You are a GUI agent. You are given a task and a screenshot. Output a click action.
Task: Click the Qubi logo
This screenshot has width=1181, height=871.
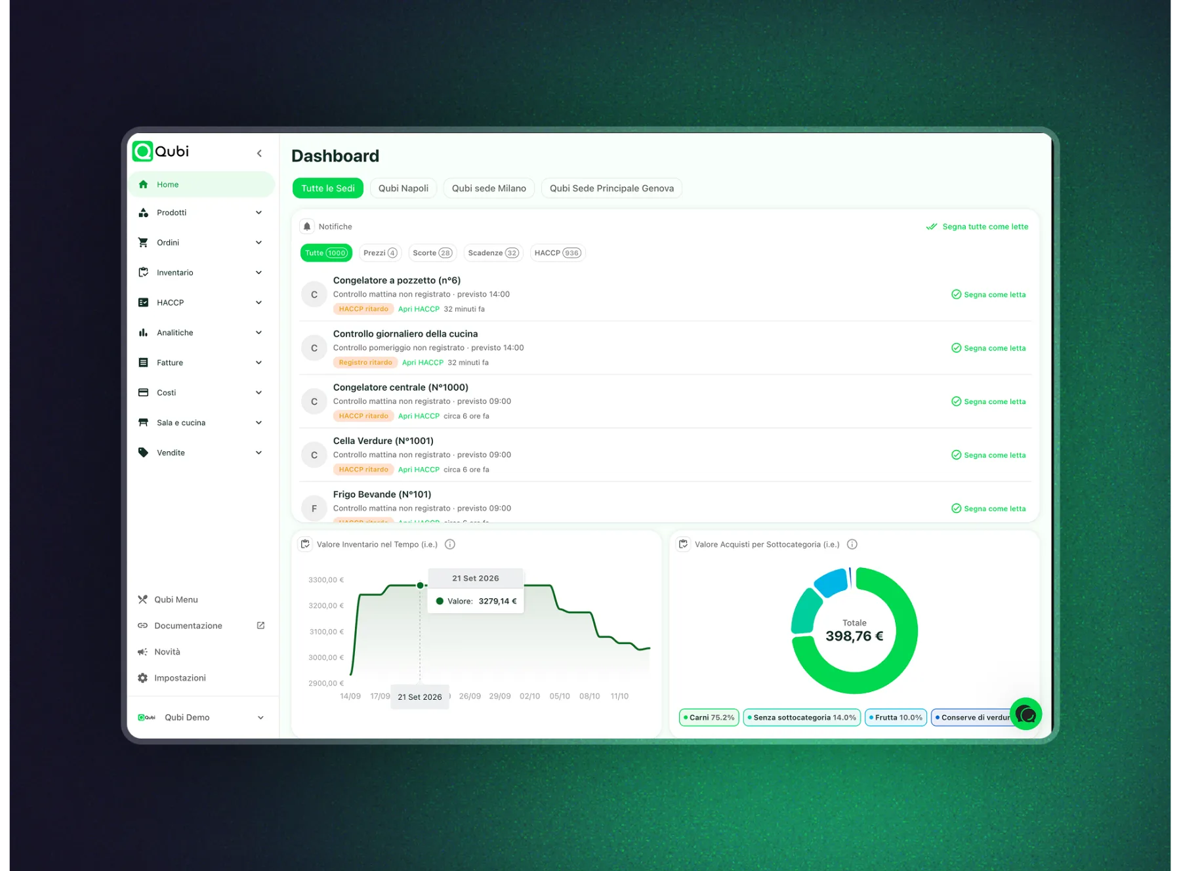(x=161, y=152)
